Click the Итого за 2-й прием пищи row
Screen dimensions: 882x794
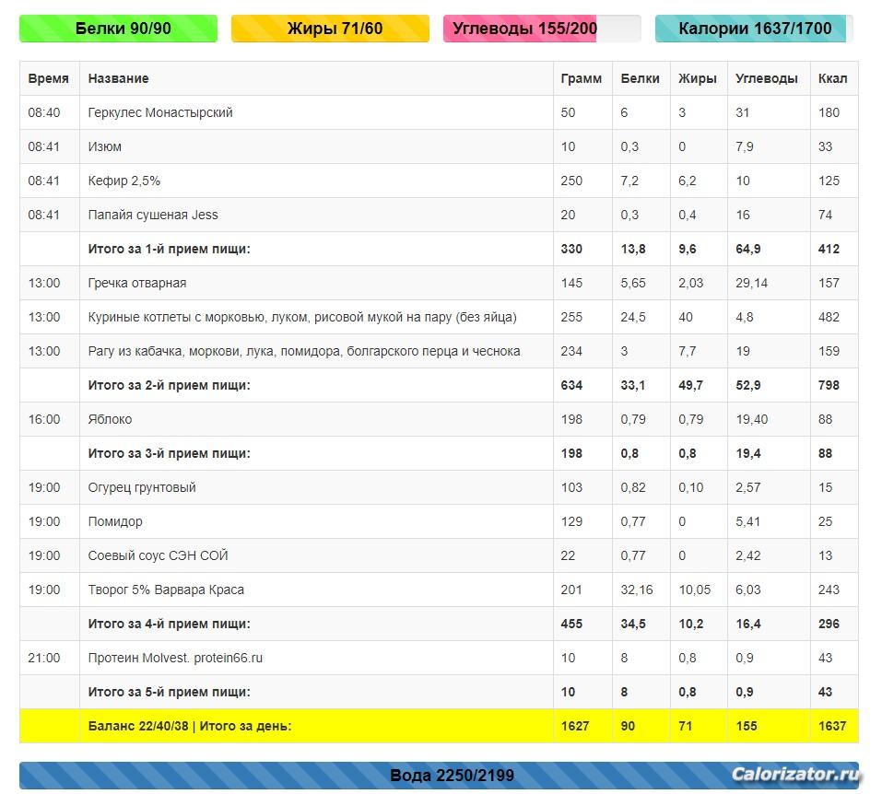[169, 385]
